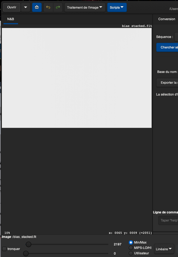Switch to the Conversion tab
Screen dimensions: 178x257
167,19
